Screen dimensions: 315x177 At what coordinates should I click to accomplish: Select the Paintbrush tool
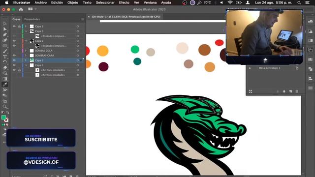point(5,51)
